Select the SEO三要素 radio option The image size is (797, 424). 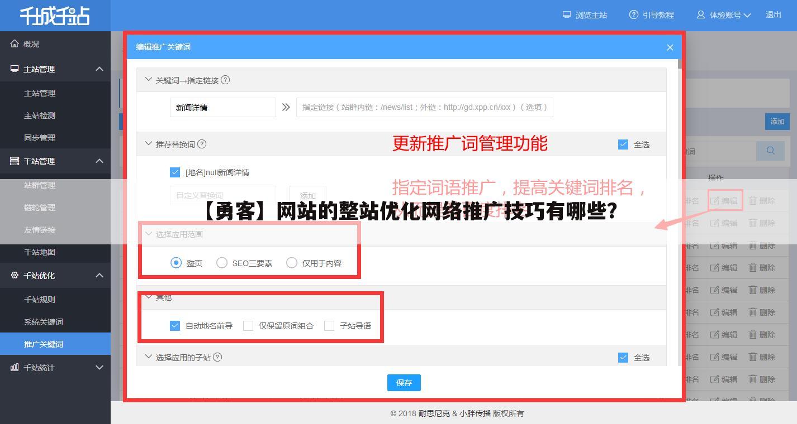coord(222,263)
